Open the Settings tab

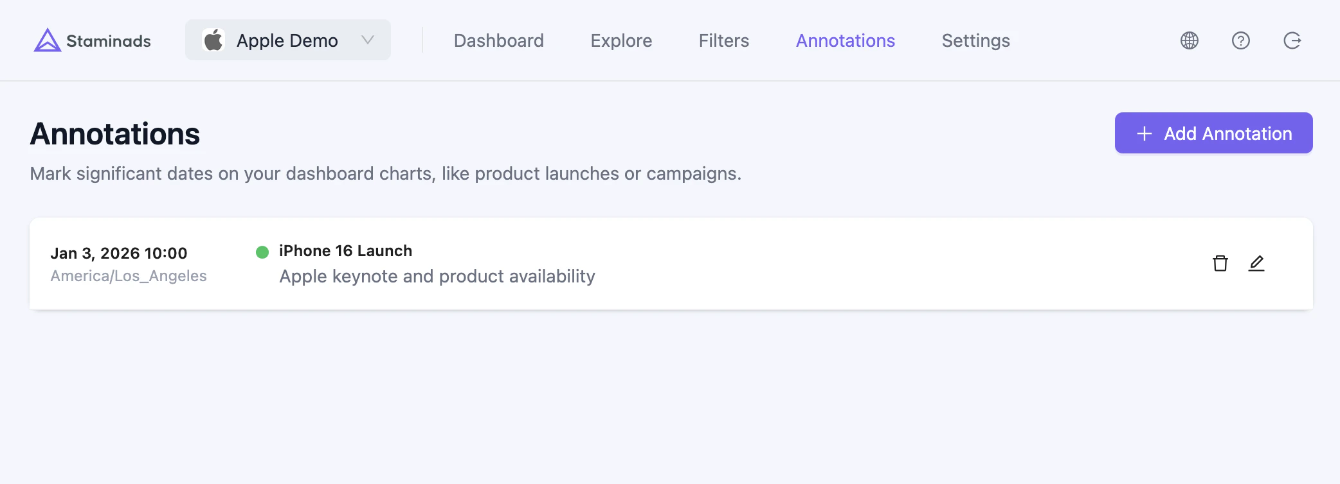(976, 40)
